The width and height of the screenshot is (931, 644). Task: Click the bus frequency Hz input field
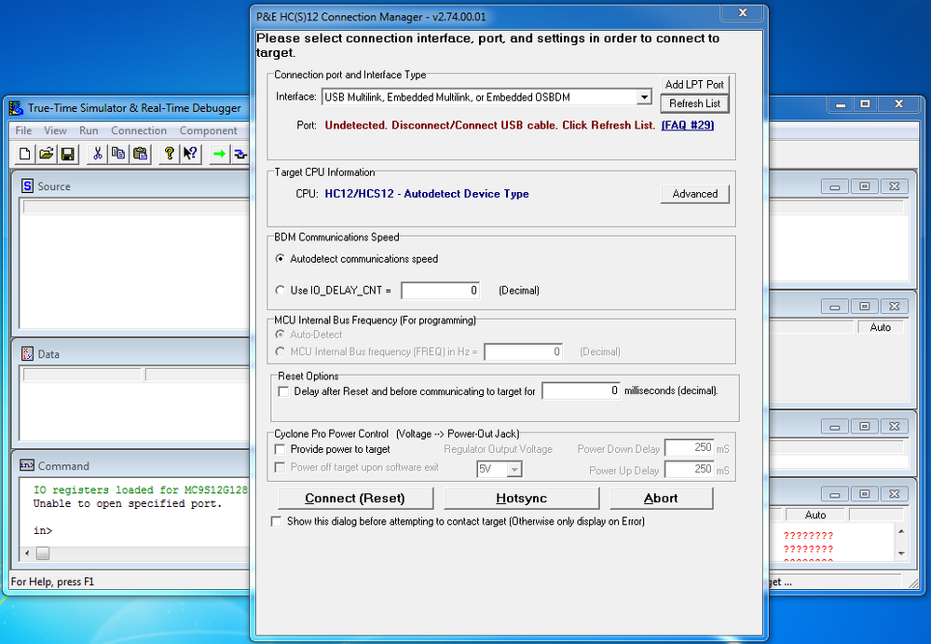pyautogui.click(x=523, y=351)
